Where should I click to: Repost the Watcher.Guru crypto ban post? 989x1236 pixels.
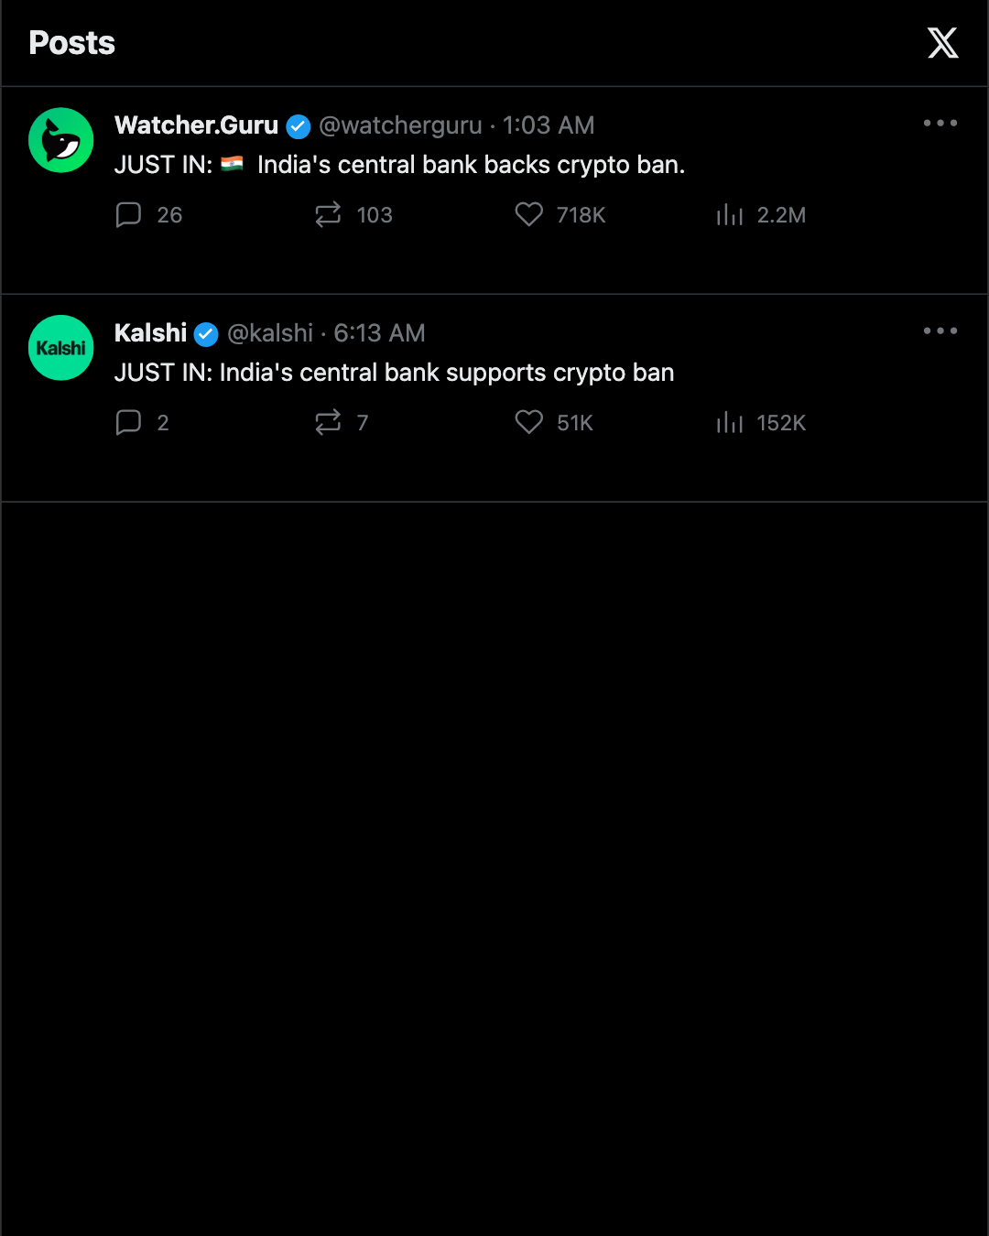point(328,215)
